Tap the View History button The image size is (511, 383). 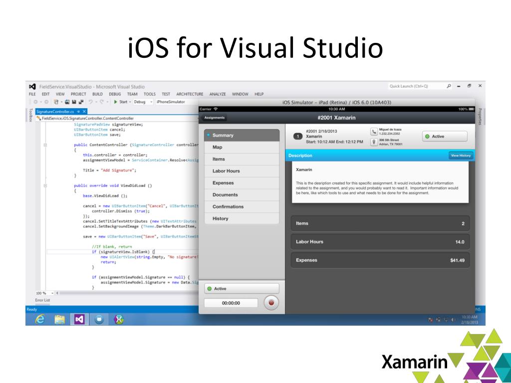461,156
